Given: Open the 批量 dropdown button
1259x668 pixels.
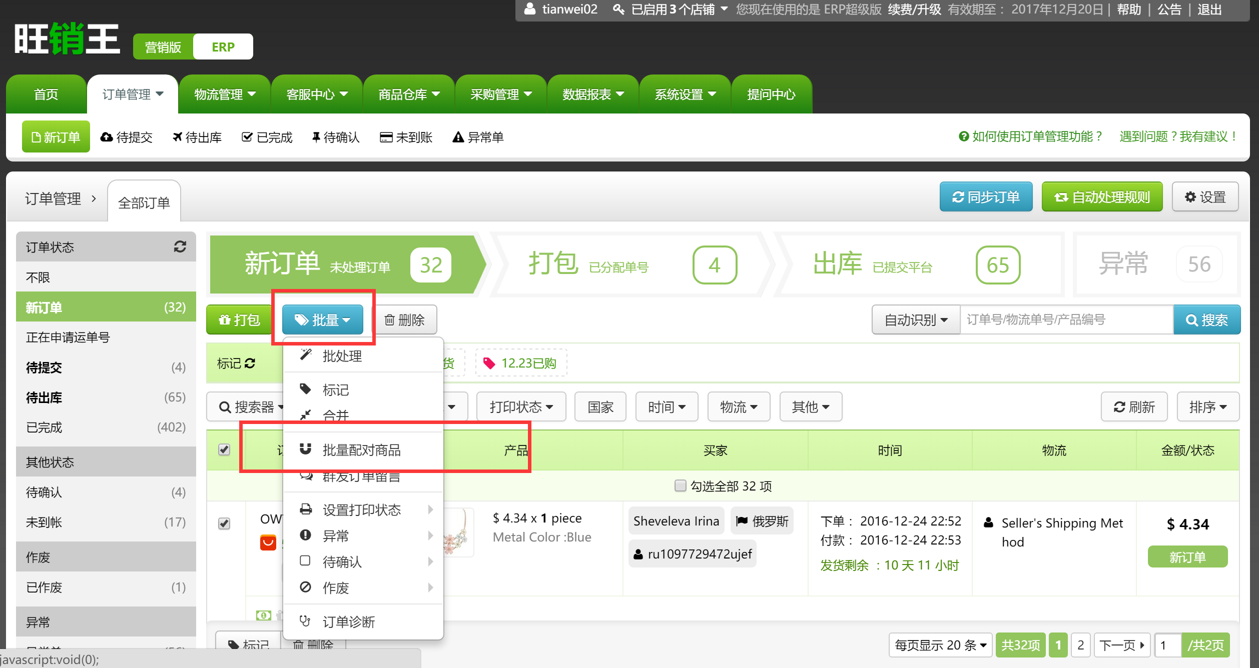Looking at the screenshot, I should click(323, 319).
